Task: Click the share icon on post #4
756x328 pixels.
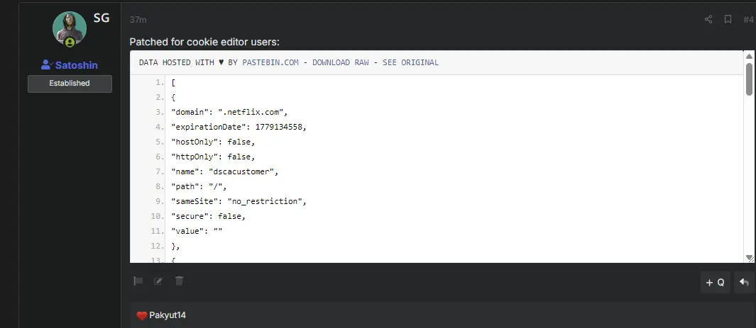Action: [708, 19]
